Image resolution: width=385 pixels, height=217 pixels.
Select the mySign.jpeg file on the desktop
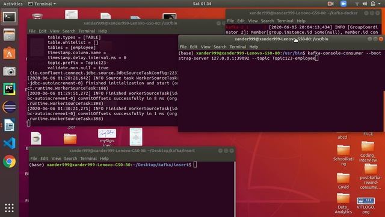pos(107,138)
